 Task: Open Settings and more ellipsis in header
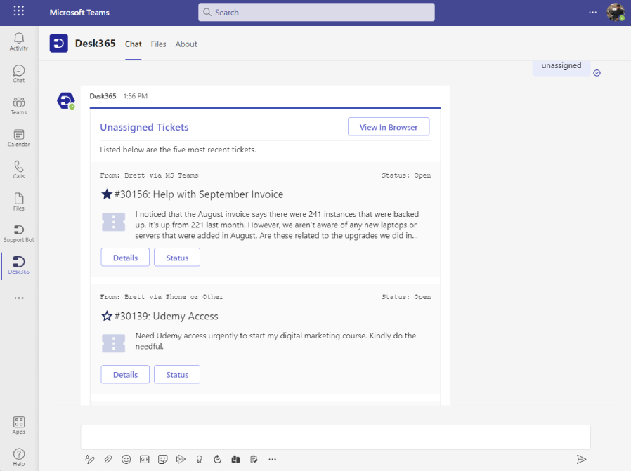tap(593, 12)
